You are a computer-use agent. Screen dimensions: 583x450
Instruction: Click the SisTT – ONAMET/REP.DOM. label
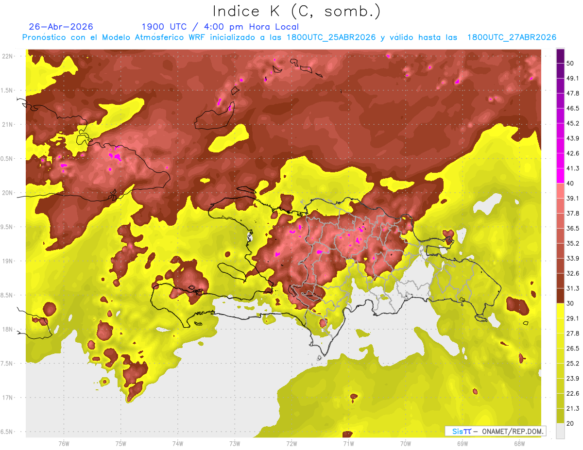click(496, 431)
